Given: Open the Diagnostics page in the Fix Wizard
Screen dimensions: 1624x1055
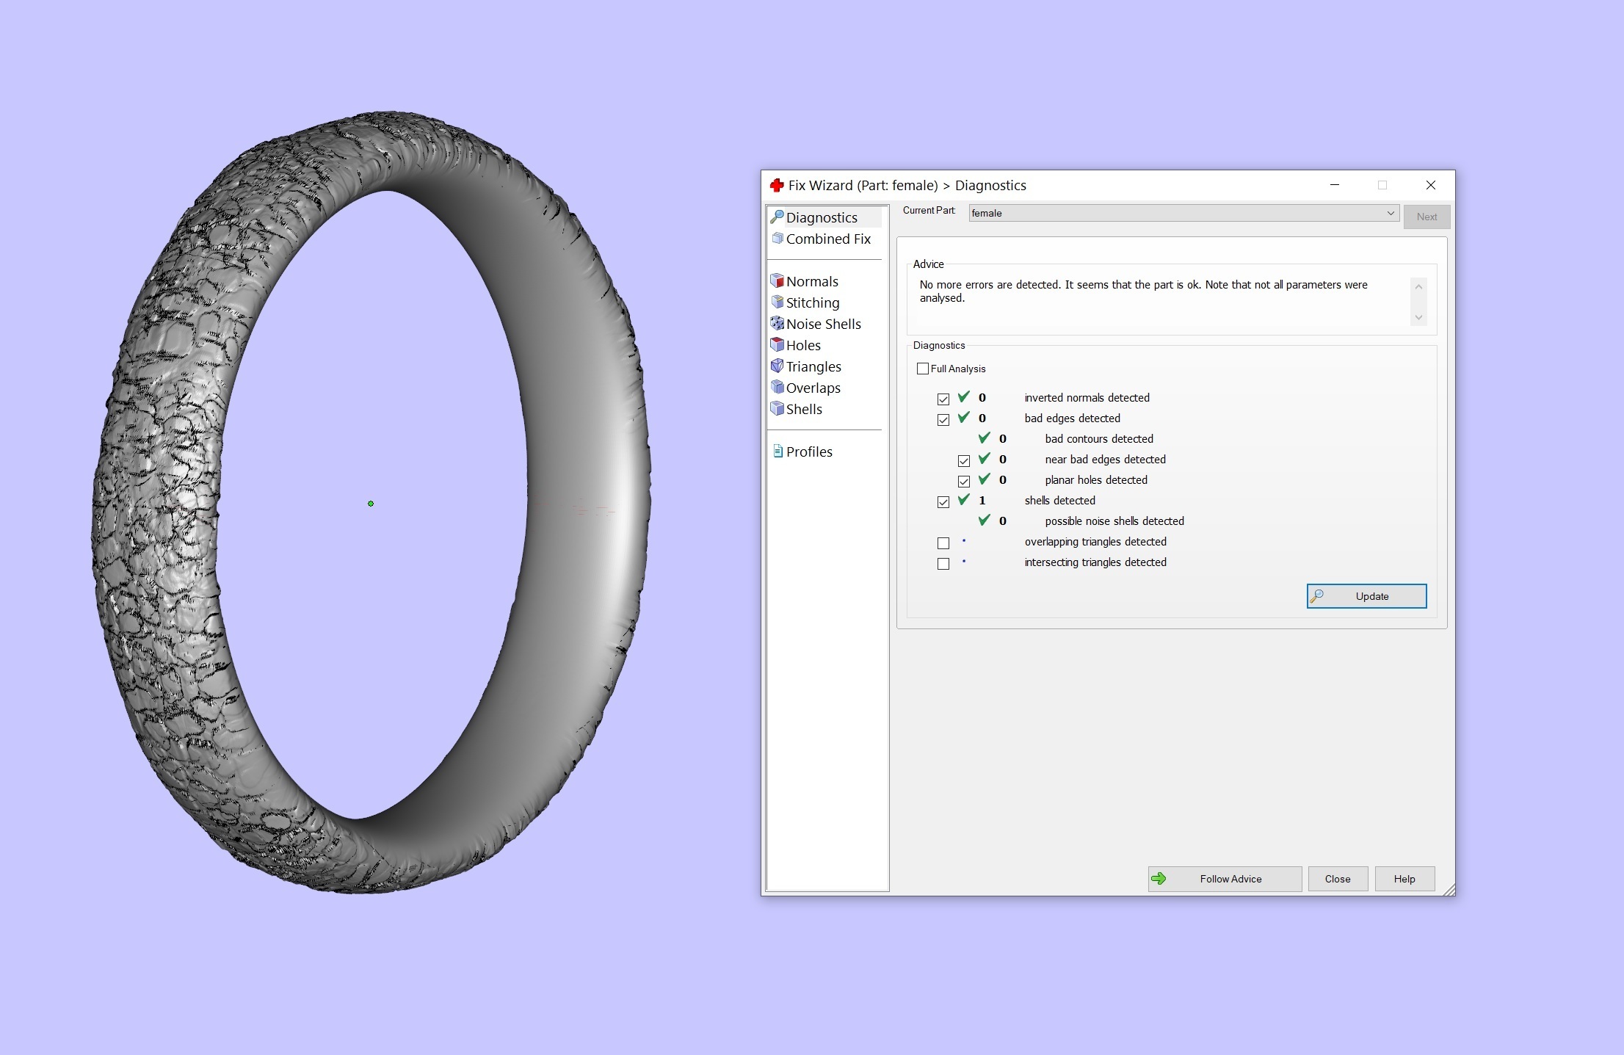Looking at the screenshot, I should tap(821, 217).
